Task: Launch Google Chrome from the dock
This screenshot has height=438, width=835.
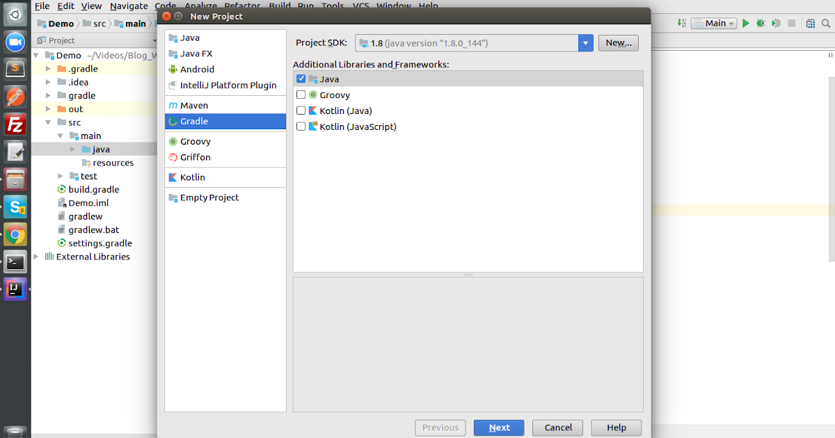Action: 15,234
